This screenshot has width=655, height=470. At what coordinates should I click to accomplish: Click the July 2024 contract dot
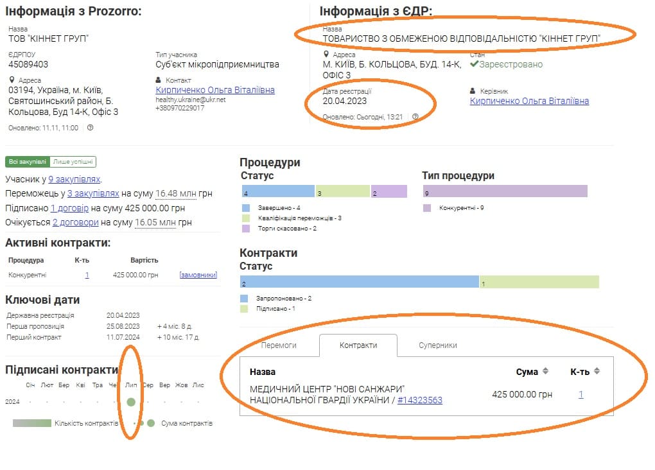tap(131, 402)
